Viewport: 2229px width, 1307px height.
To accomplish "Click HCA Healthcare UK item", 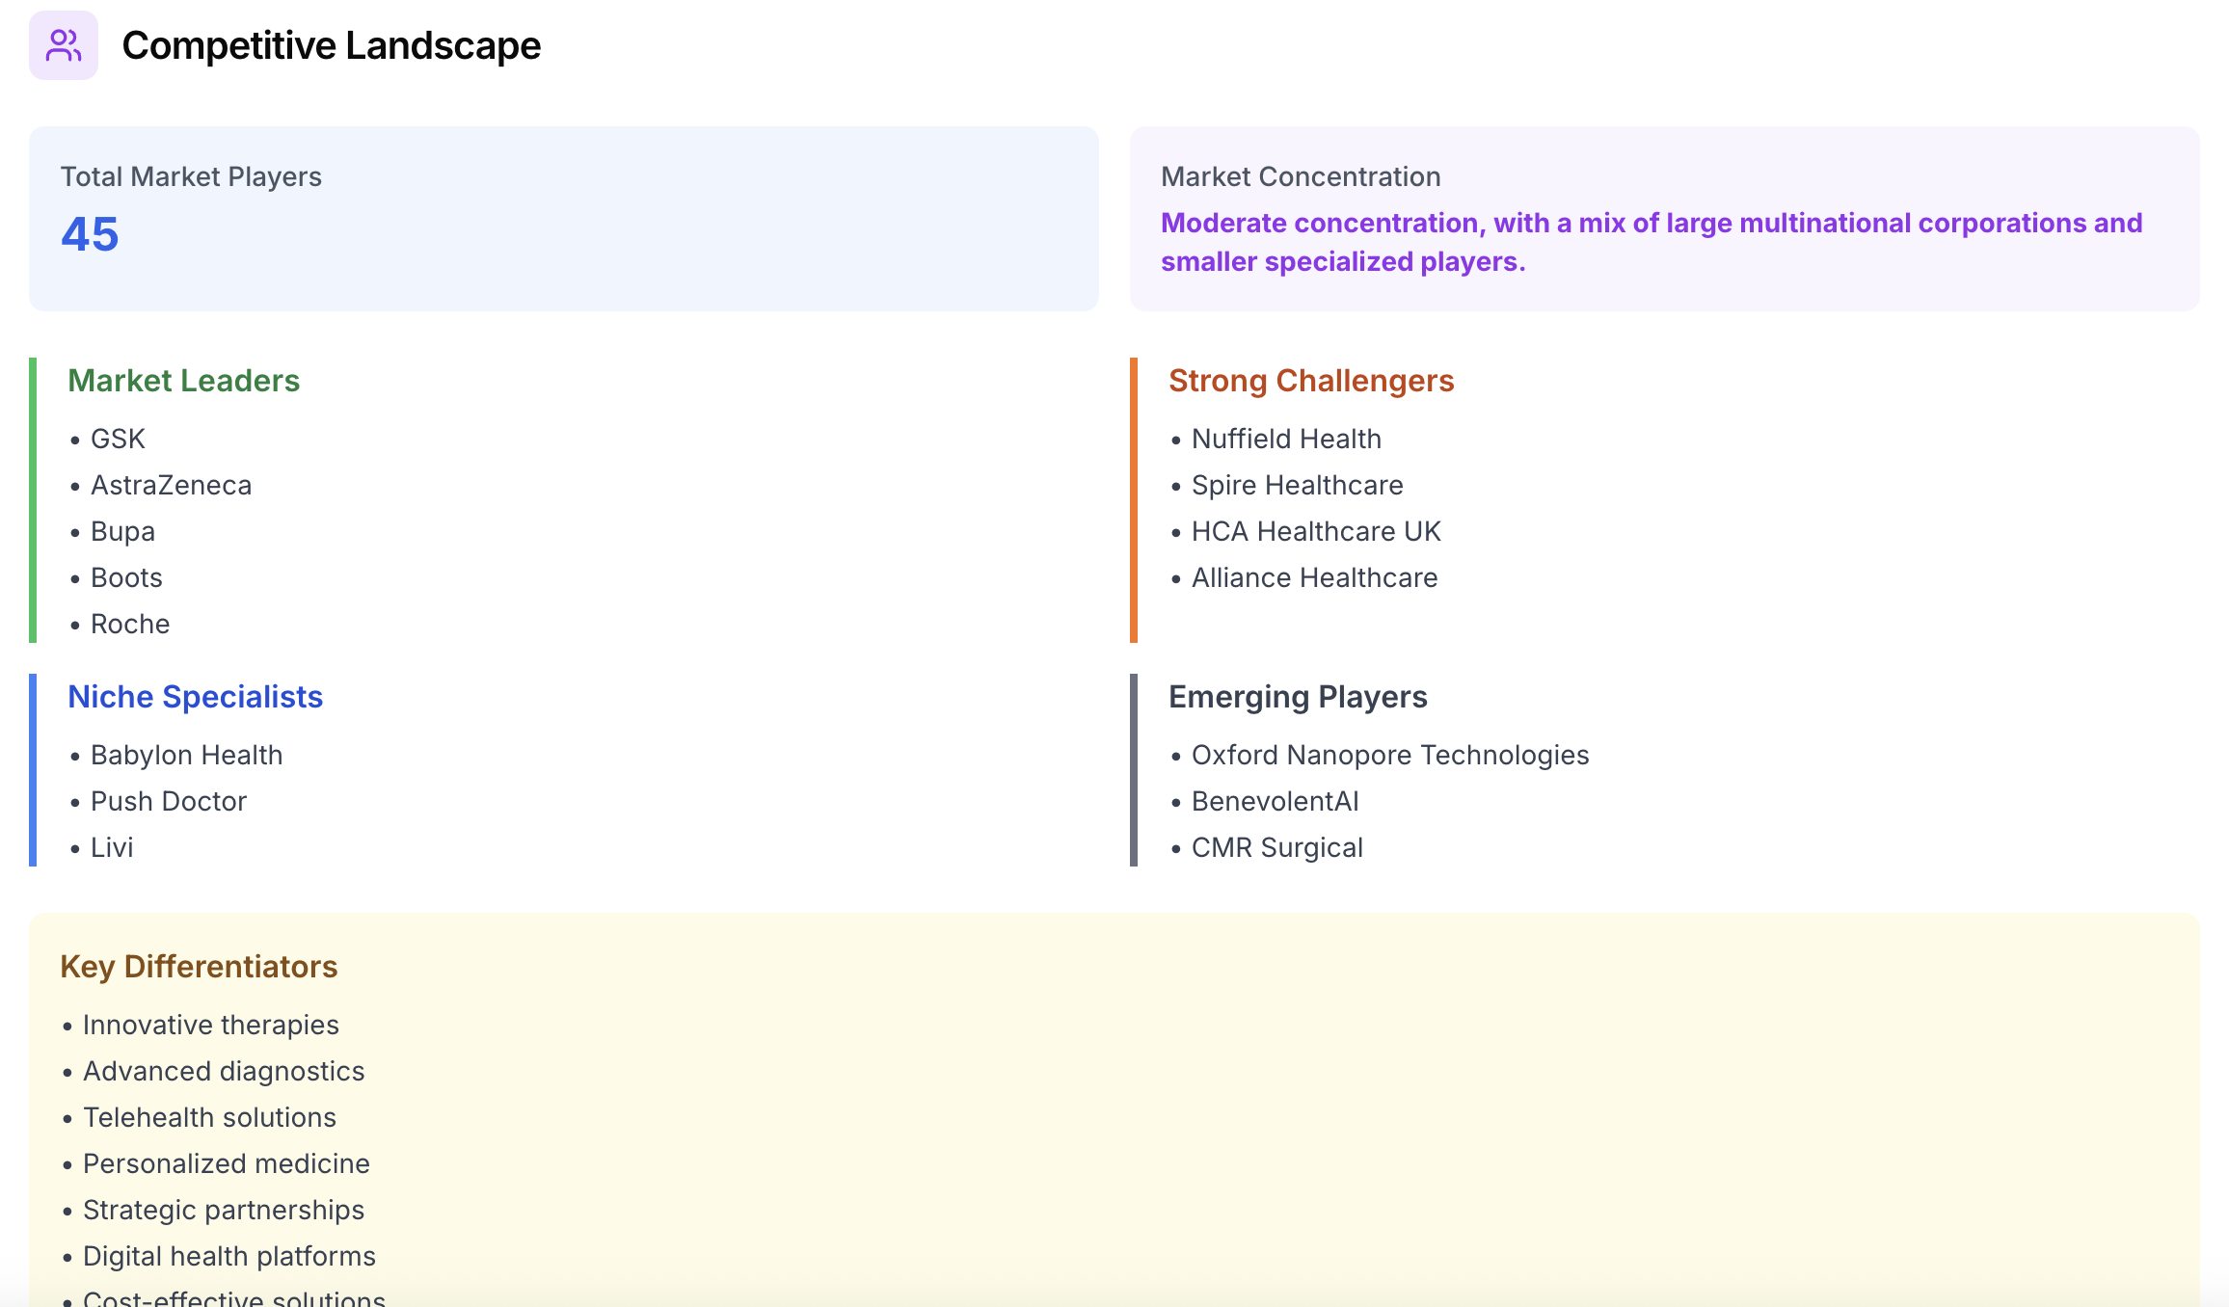I will point(1315,531).
